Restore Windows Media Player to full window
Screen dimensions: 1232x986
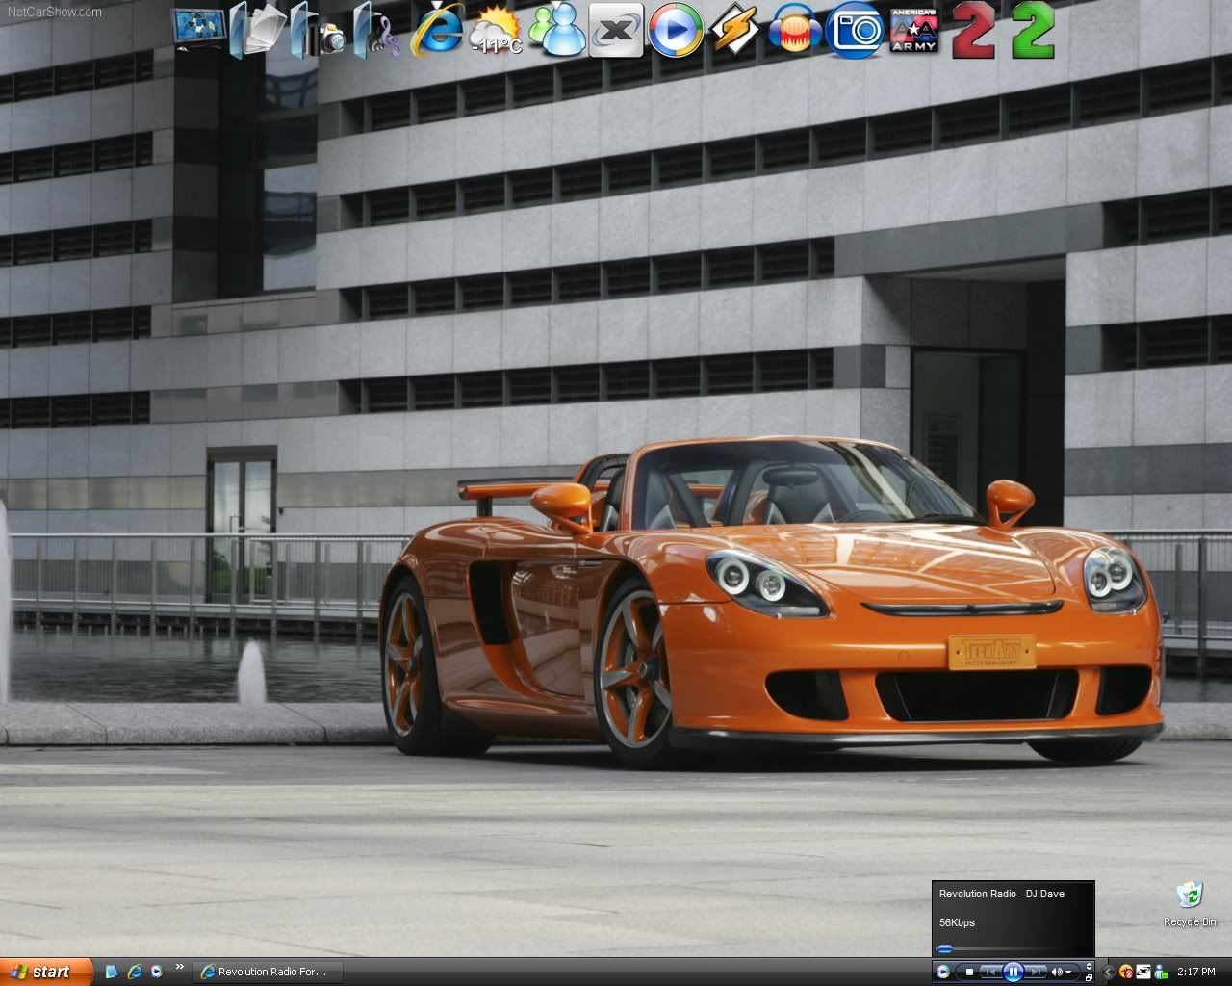point(1089,977)
